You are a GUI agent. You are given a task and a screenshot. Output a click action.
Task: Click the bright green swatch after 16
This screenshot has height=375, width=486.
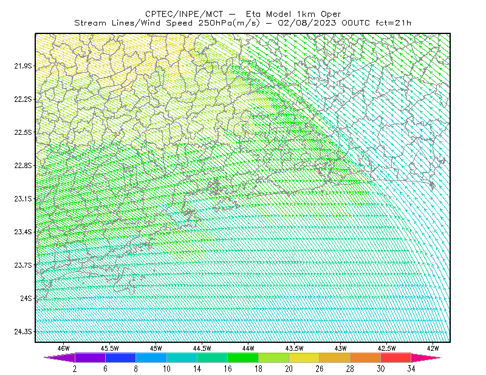pos(243,357)
